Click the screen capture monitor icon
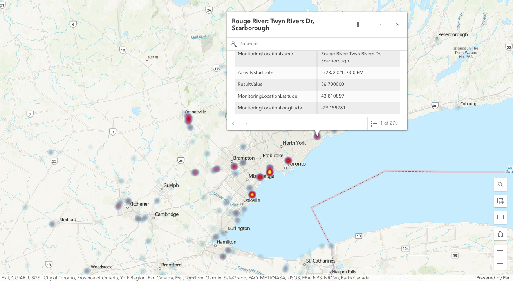The height and width of the screenshot is (281, 513). click(x=500, y=218)
